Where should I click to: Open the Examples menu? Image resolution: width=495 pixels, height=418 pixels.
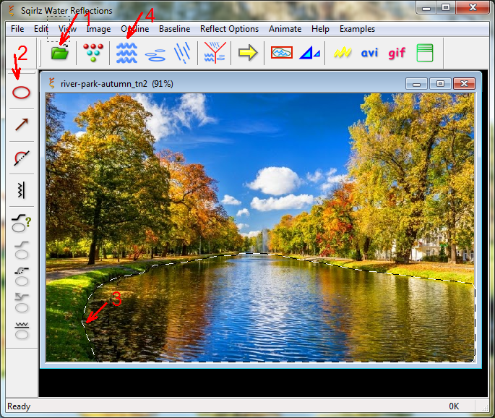click(x=357, y=29)
